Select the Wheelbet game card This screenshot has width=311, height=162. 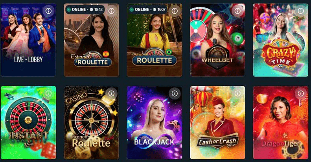[217, 40]
